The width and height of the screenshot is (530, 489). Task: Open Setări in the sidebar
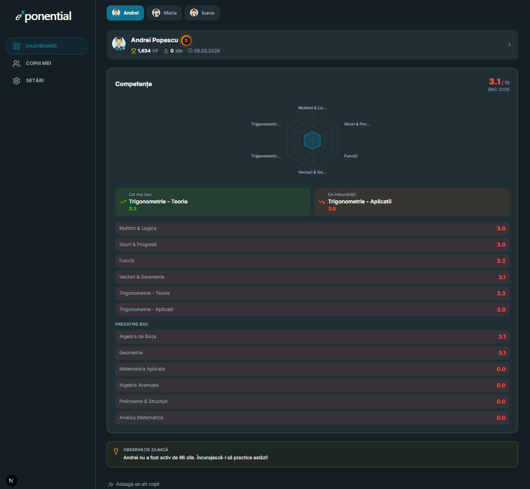47,81
